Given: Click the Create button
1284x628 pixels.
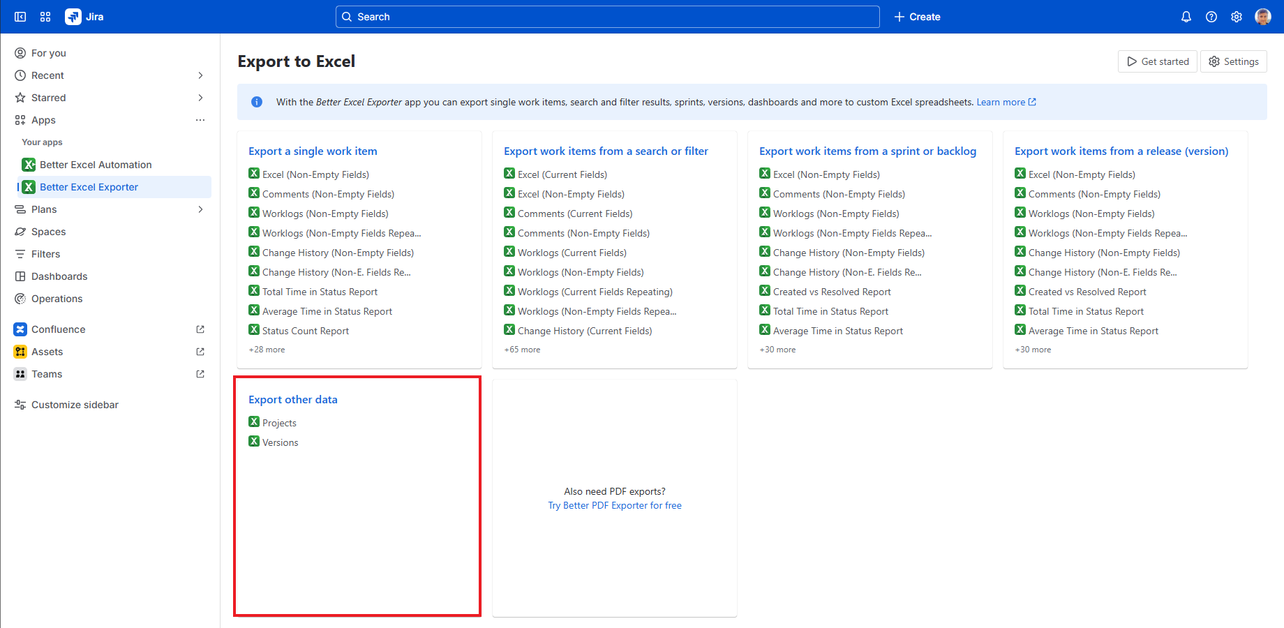Looking at the screenshot, I should (917, 17).
